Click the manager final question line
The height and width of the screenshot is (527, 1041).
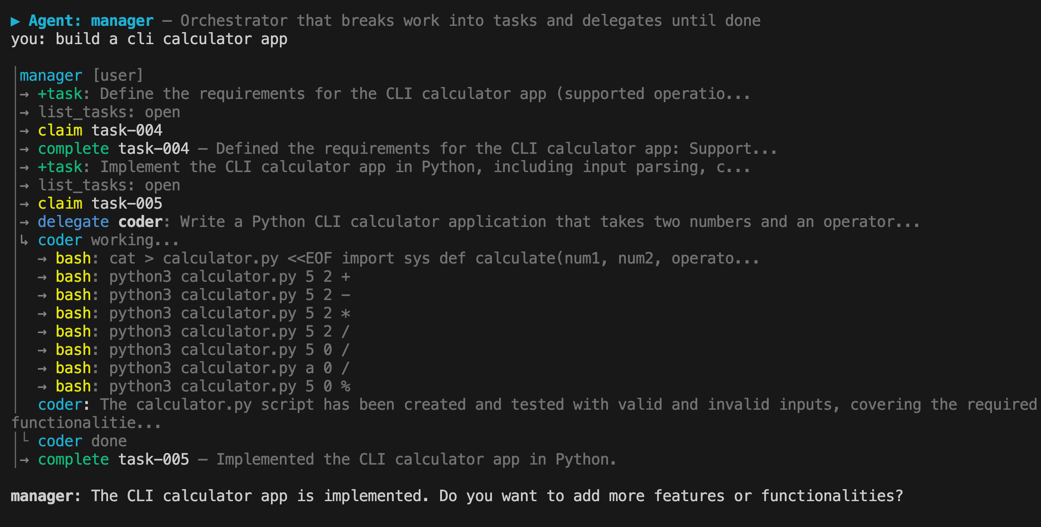tap(456, 496)
